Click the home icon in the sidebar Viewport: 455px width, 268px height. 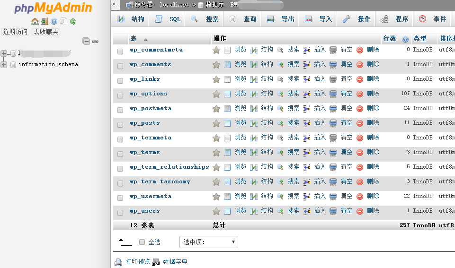tap(35, 21)
